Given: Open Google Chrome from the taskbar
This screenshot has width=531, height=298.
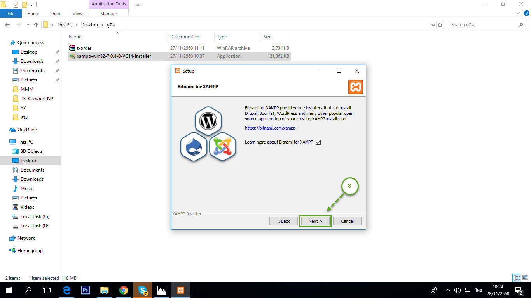Looking at the screenshot, I should tap(124, 290).
